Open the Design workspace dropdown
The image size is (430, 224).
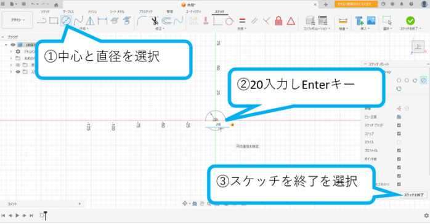[17, 20]
